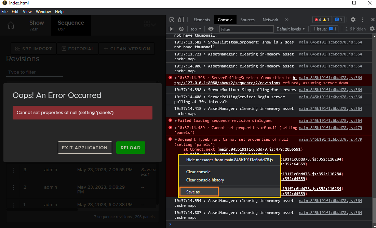This screenshot has width=376, height=228.
Task: Open console settings gear beside 216 hidden
Action: [x=372, y=29]
